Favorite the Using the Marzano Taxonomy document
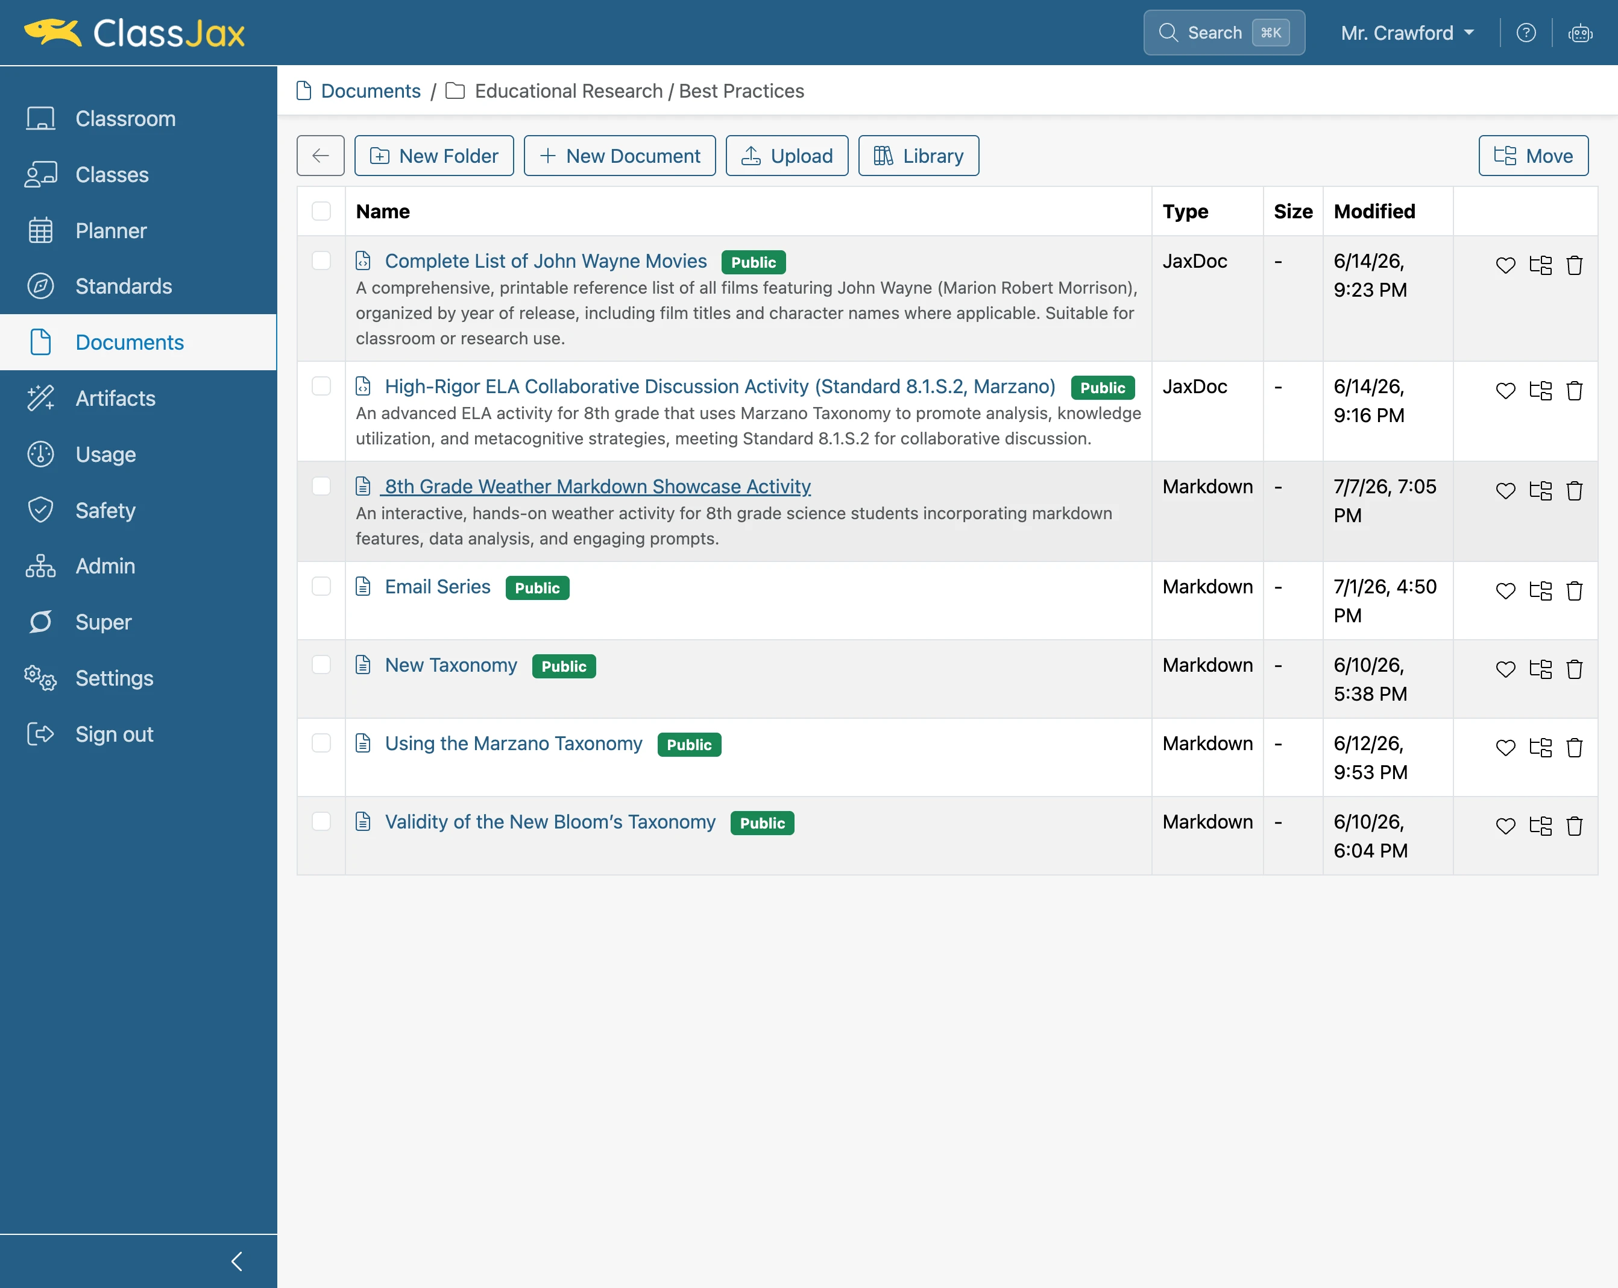 coord(1505,748)
